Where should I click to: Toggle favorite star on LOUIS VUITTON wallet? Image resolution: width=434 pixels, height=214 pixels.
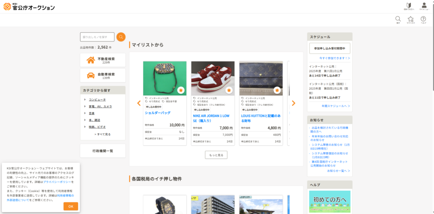point(277,90)
